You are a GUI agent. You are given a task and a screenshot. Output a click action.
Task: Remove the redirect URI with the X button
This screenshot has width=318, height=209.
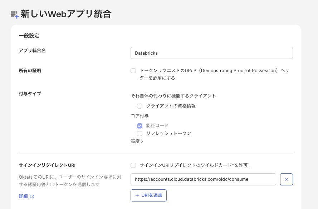(287, 179)
